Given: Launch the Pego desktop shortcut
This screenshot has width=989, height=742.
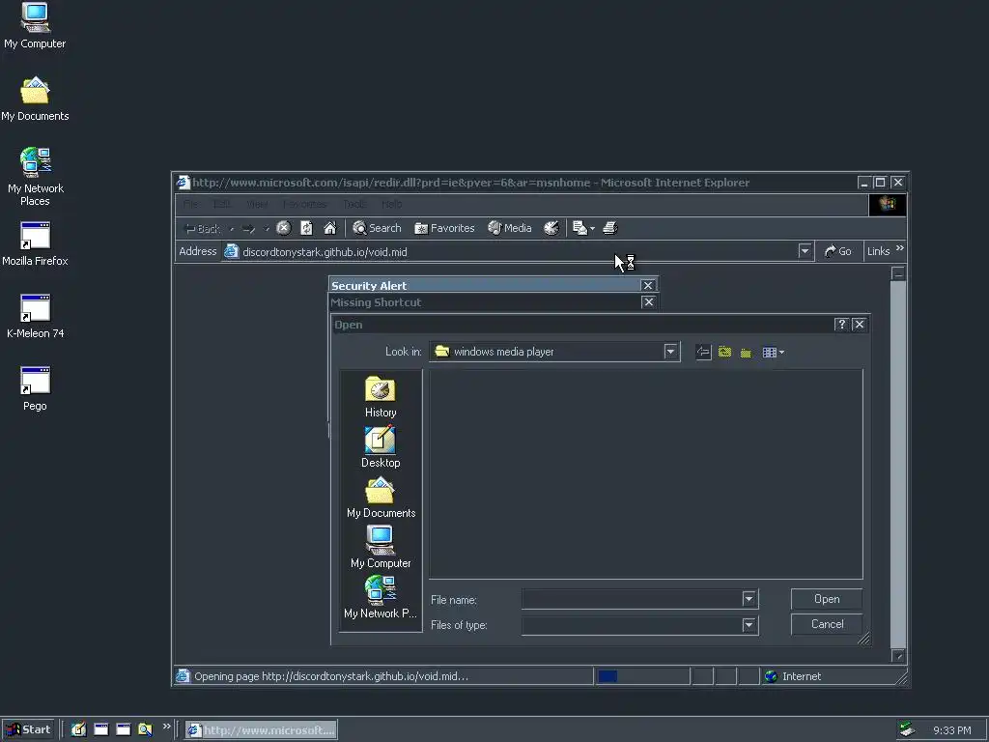Looking at the screenshot, I should coord(35,388).
